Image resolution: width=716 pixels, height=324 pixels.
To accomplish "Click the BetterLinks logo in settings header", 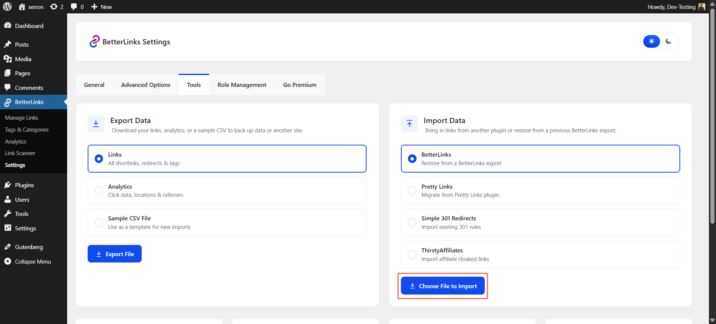I will point(95,41).
